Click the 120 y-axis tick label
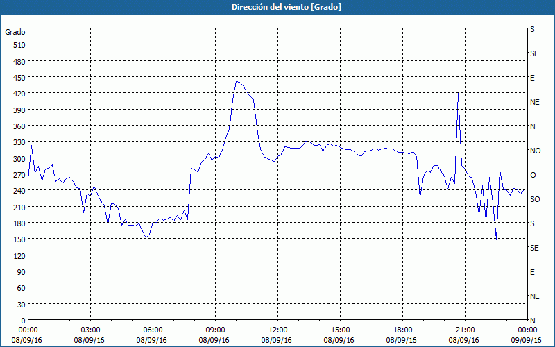Image resolution: width=555 pixels, height=347 pixels. 20,255
